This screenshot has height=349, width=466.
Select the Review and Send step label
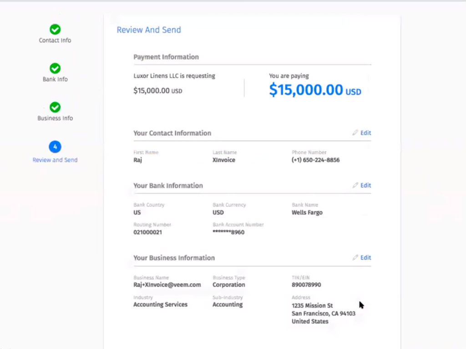(x=55, y=160)
